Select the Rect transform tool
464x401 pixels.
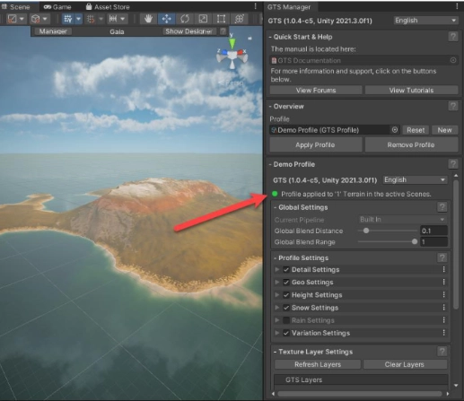point(221,19)
